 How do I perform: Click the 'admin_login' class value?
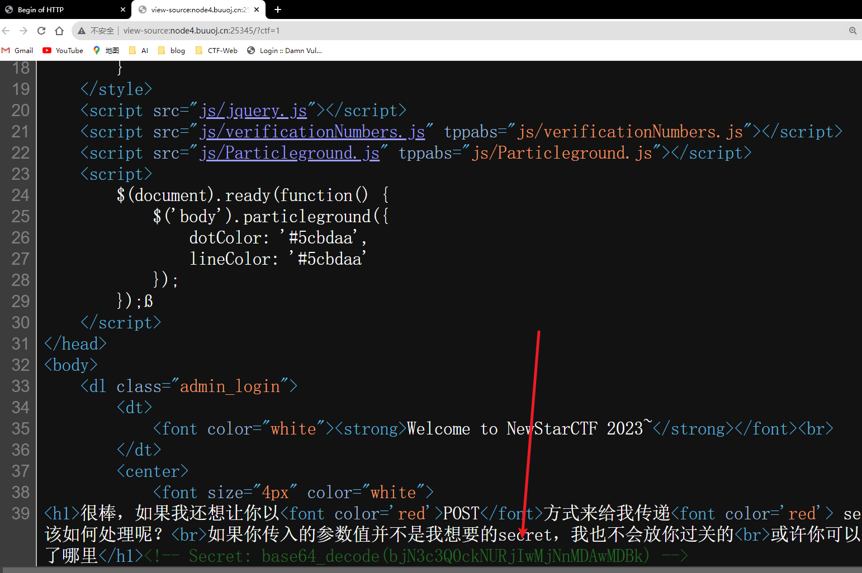230,386
